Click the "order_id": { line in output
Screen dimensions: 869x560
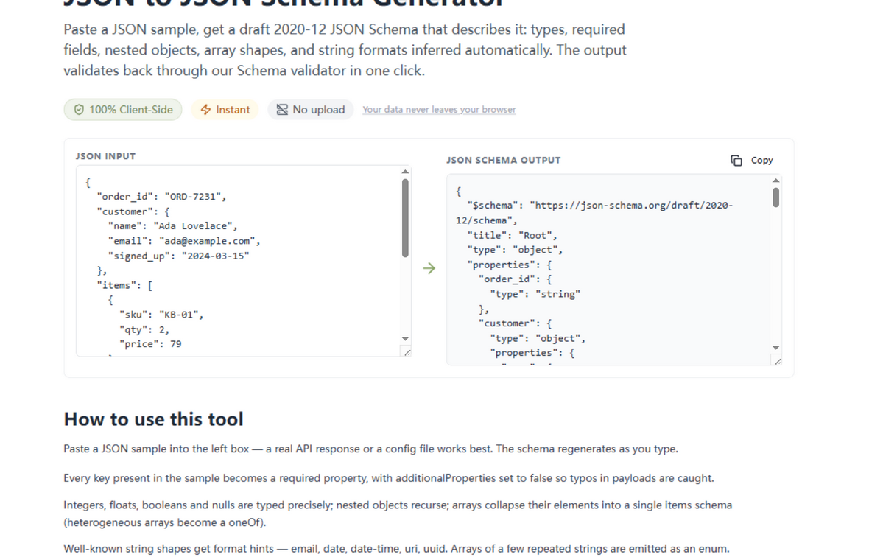click(x=515, y=279)
